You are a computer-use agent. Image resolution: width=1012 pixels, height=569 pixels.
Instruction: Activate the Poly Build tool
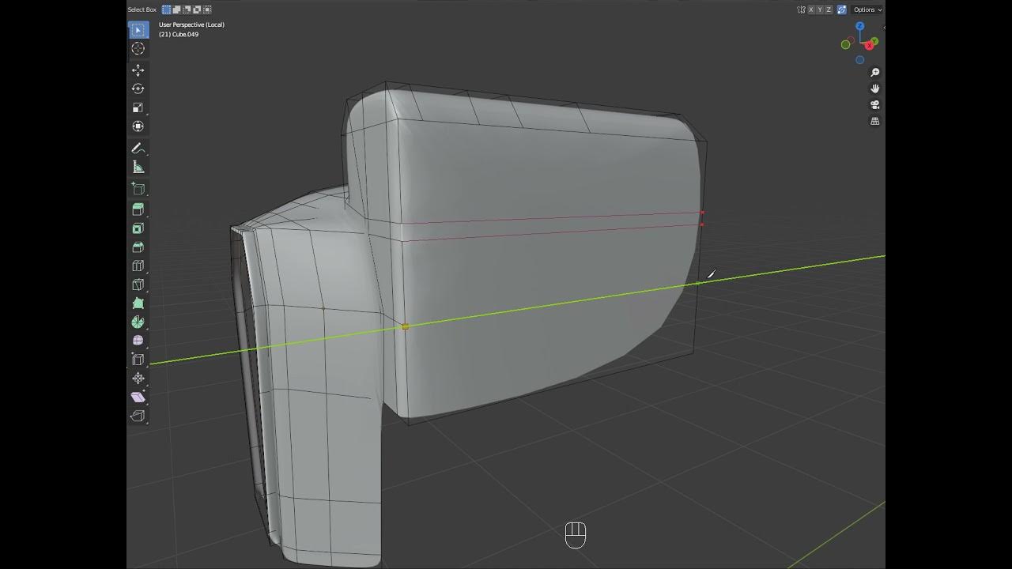pyautogui.click(x=138, y=303)
